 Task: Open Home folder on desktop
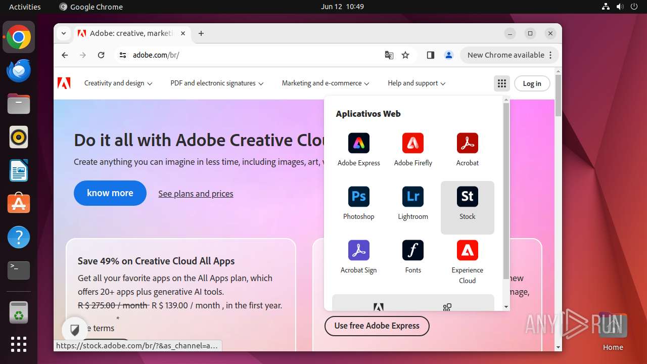pyautogui.click(x=613, y=332)
